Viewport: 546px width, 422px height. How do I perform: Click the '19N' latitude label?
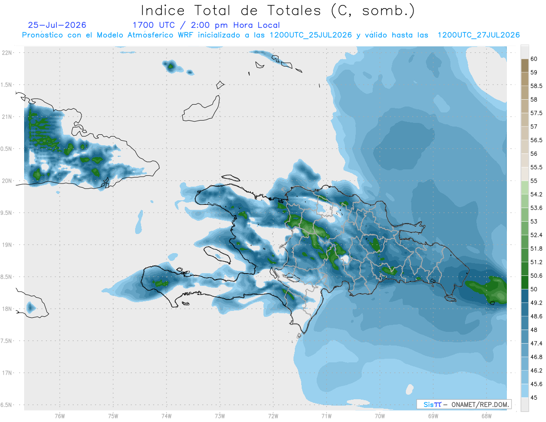tap(7, 245)
